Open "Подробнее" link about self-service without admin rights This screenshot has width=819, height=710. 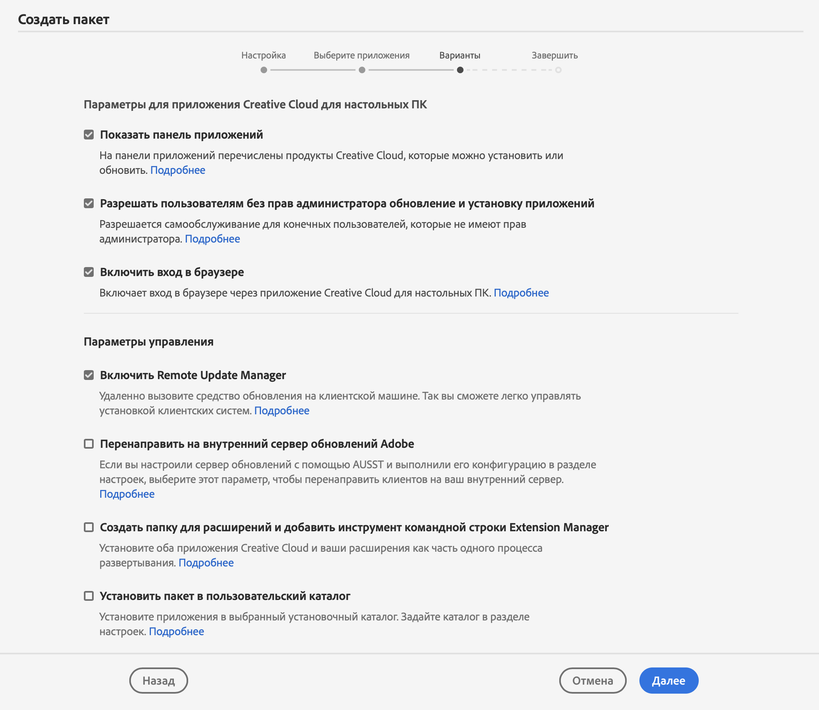pos(212,239)
